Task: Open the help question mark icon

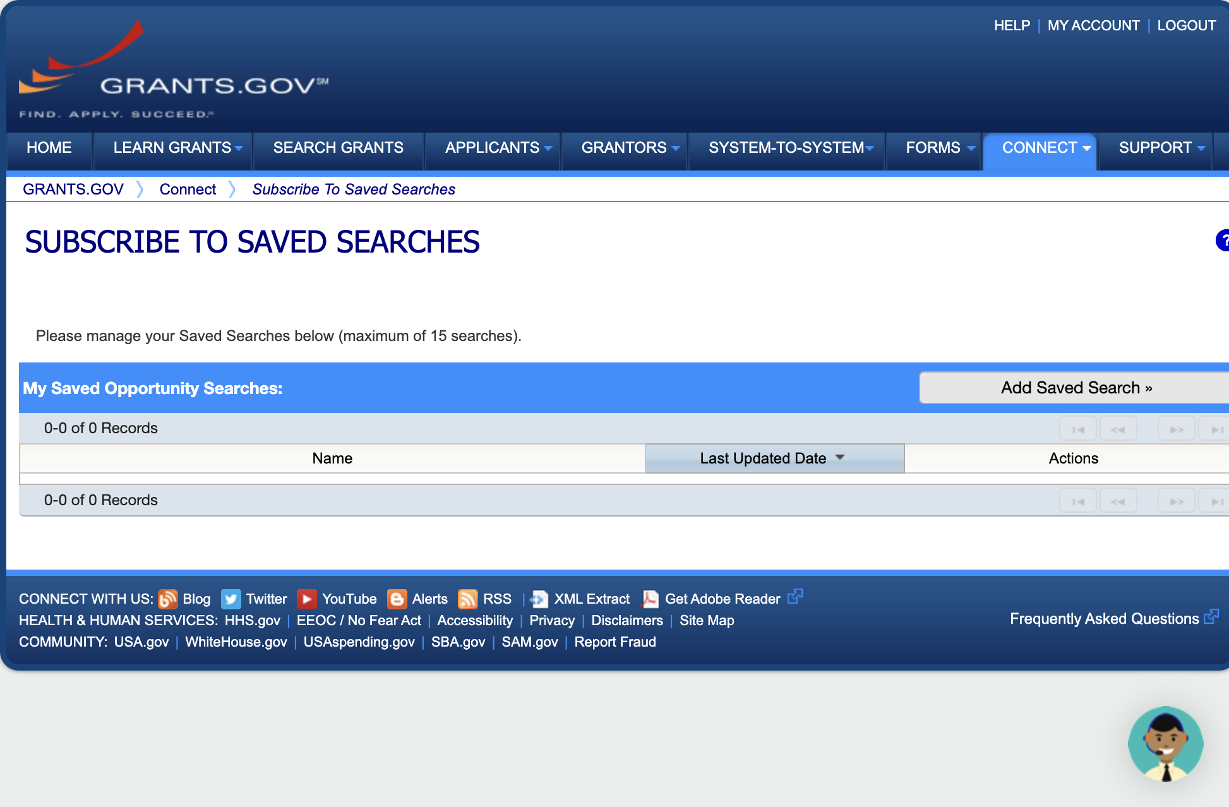Action: pyautogui.click(x=1223, y=240)
